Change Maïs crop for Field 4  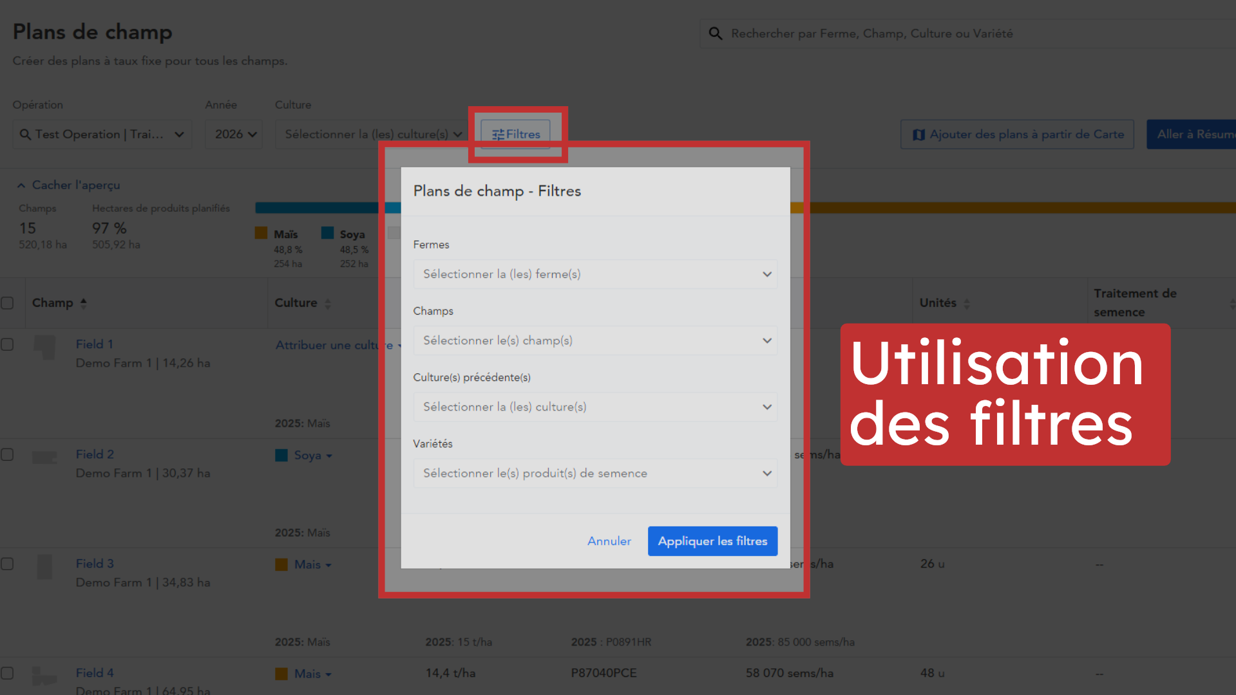304,674
